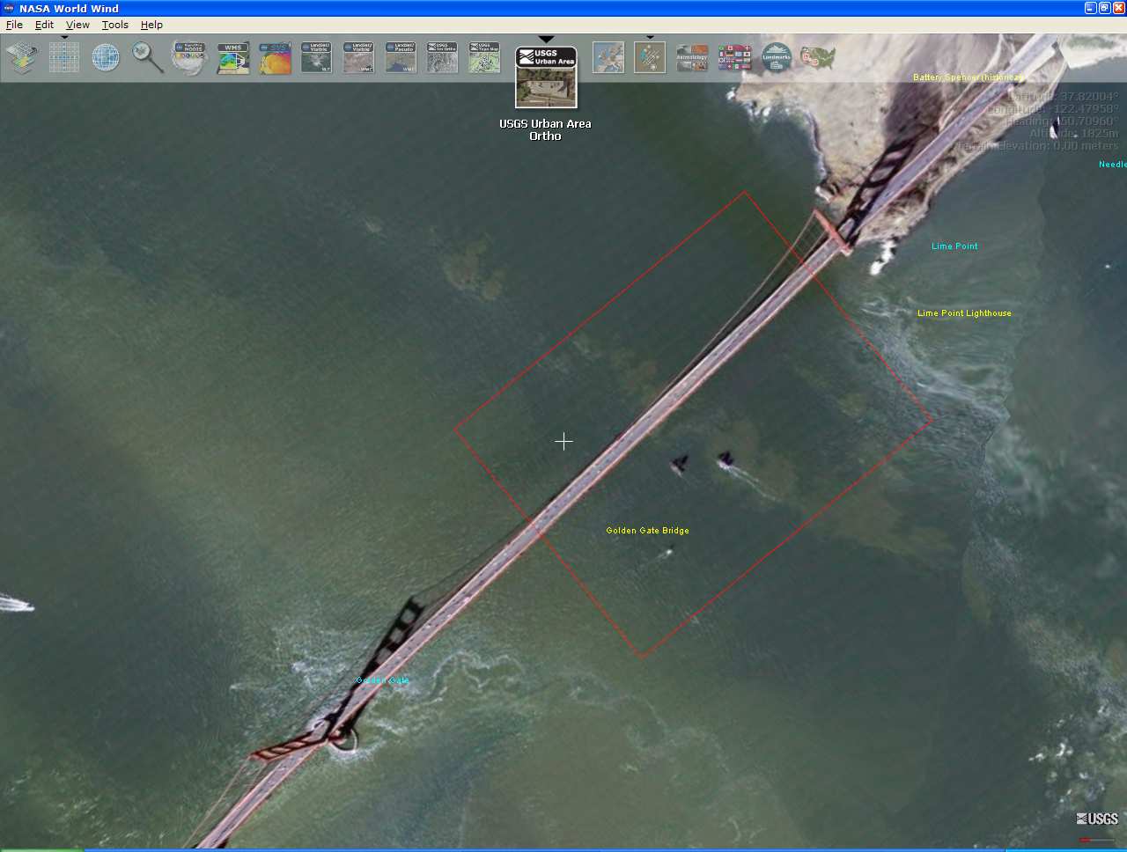1127x852 pixels.
Task: Click the download progress bar under USGS logo
Action: click(1097, 840)
